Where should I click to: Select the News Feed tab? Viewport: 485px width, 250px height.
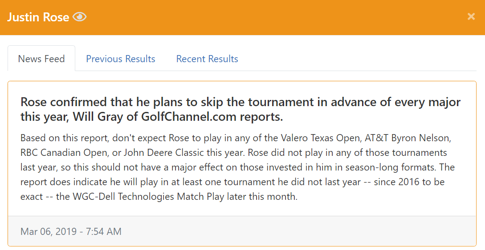click(x=41, y=59)
